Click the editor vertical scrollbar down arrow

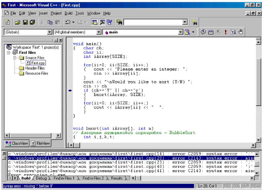(x=258, y=140)
